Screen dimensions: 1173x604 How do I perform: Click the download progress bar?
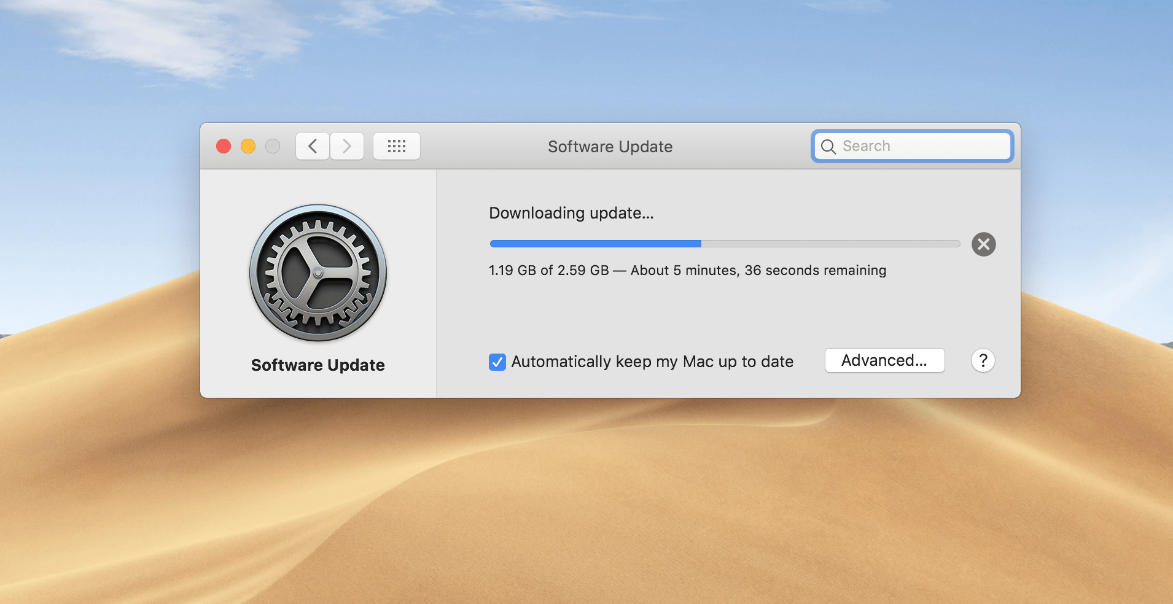[x=725, y=244]
